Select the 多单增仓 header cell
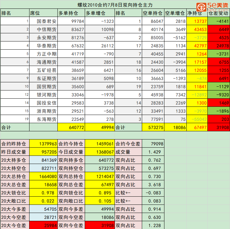 (x=100, y=13)
